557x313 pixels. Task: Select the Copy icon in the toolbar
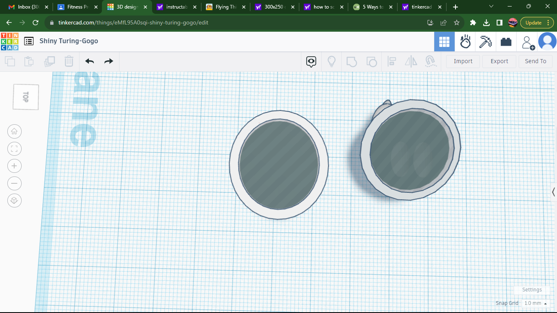coord(10,61)
